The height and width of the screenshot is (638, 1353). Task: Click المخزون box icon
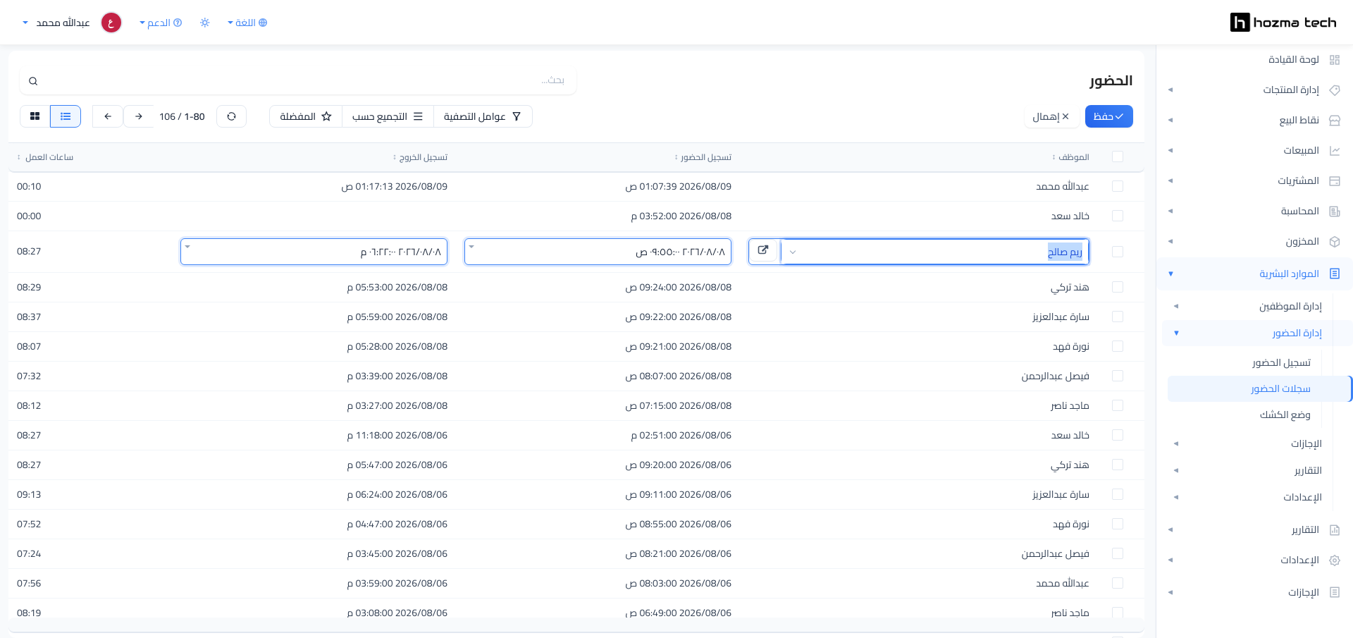coord(1335,242)
